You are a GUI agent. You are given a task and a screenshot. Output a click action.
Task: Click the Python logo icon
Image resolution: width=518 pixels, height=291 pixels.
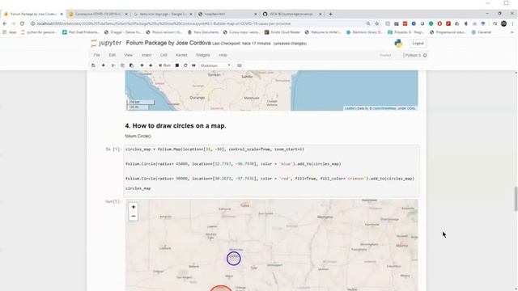(398, 43)
